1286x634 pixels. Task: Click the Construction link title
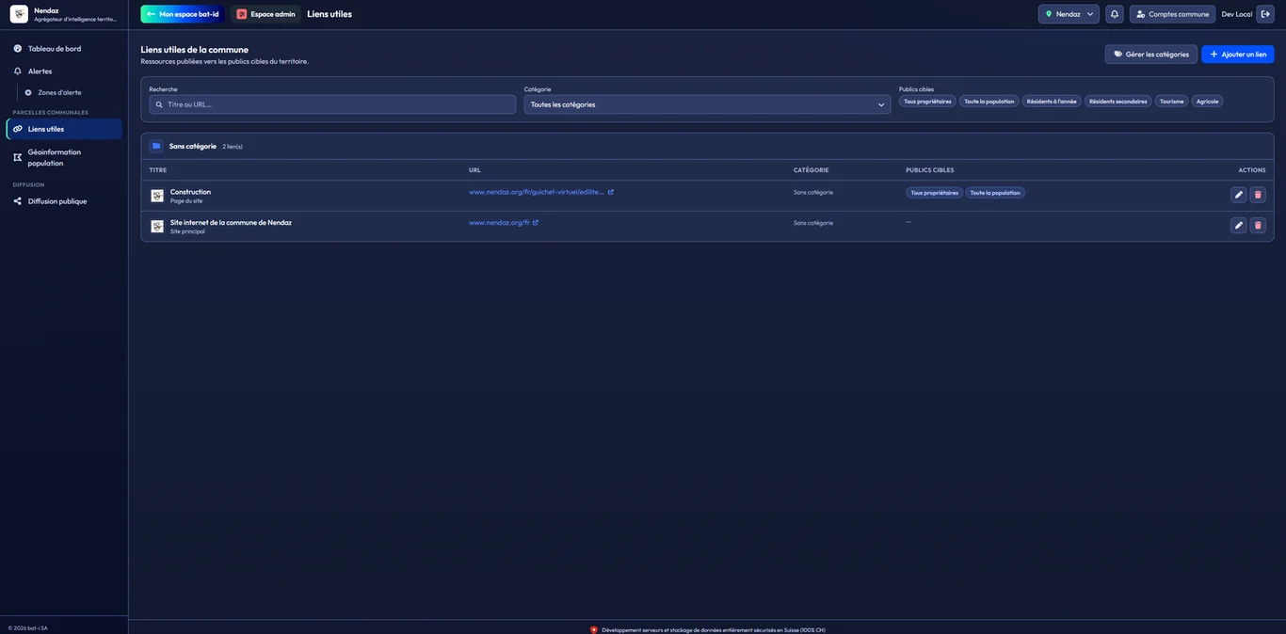tap(190, 192)
